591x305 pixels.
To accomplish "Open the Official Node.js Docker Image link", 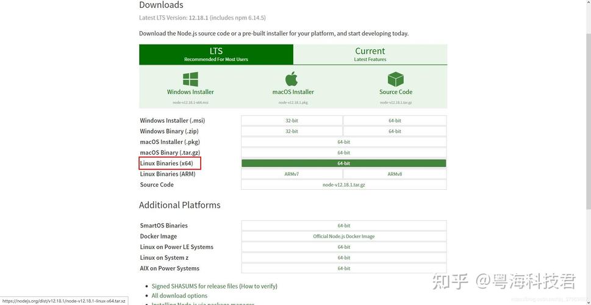I will click(x=344, y=237).
